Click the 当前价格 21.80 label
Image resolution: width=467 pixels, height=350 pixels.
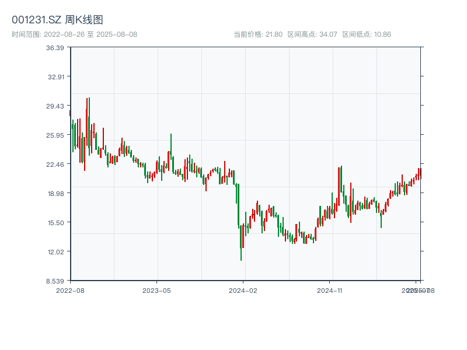point(258,34)
